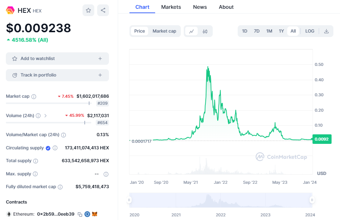Switch to candlestick chart icon

click(x=205, y=31)
